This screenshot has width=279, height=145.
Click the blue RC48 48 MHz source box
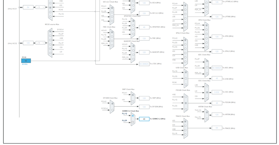pos(26,61)
